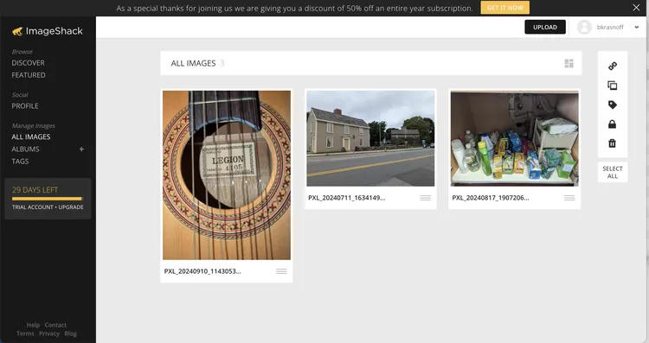Click the Get It Now button
This screenshot has width=649, height=343.
click(505, 8)
